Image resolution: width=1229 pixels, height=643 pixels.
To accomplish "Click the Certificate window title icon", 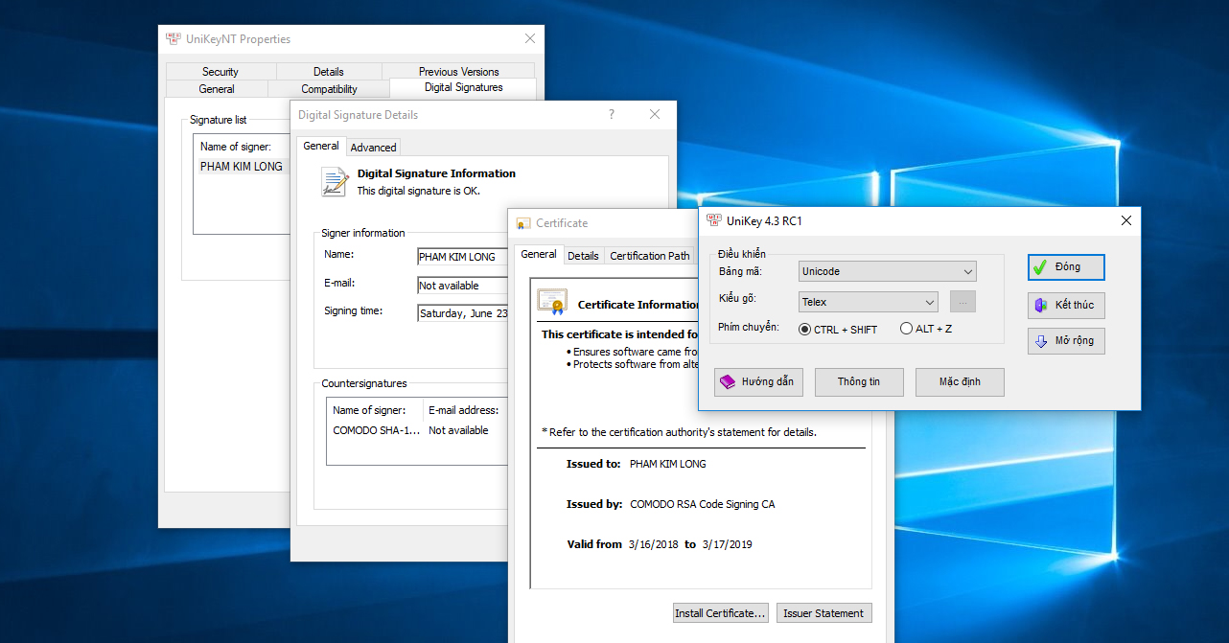I will 523,223.
